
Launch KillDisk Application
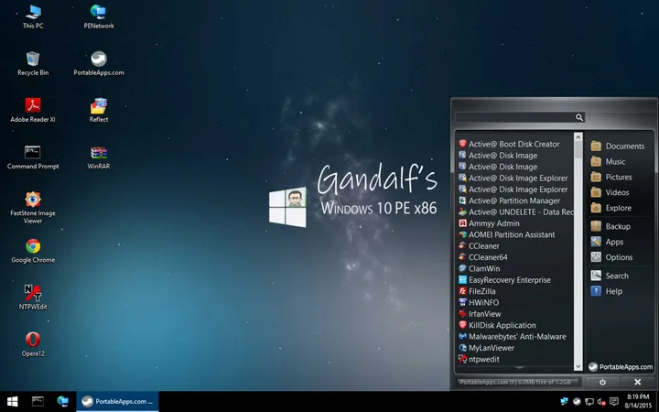[x=497, y=325]
